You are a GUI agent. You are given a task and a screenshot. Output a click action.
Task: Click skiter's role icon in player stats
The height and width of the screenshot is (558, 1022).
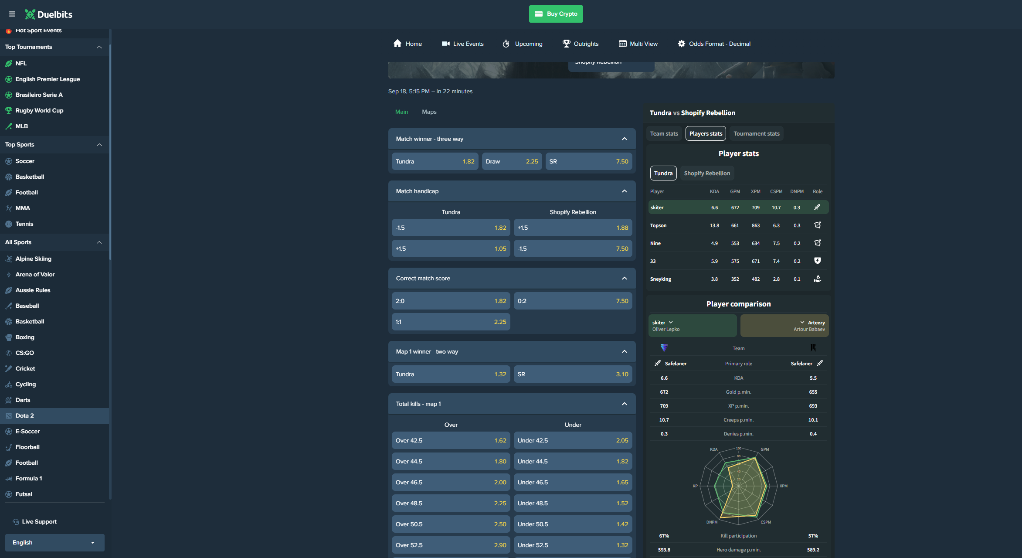tap(817, 208)
